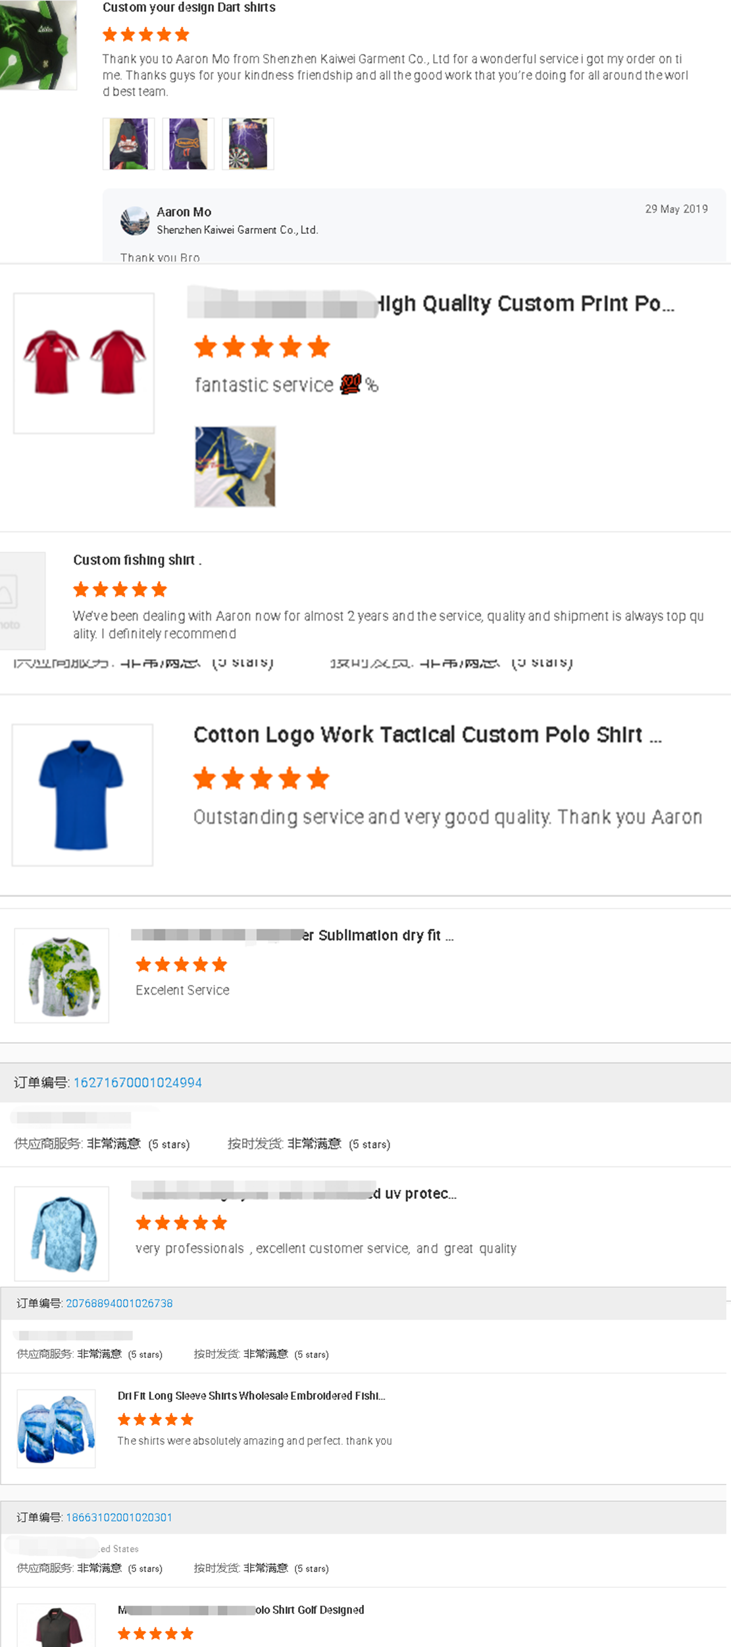View the Dri Fit long sleeve shirts image
This screenshot has height=1647, width=731.
[56, 1429]
